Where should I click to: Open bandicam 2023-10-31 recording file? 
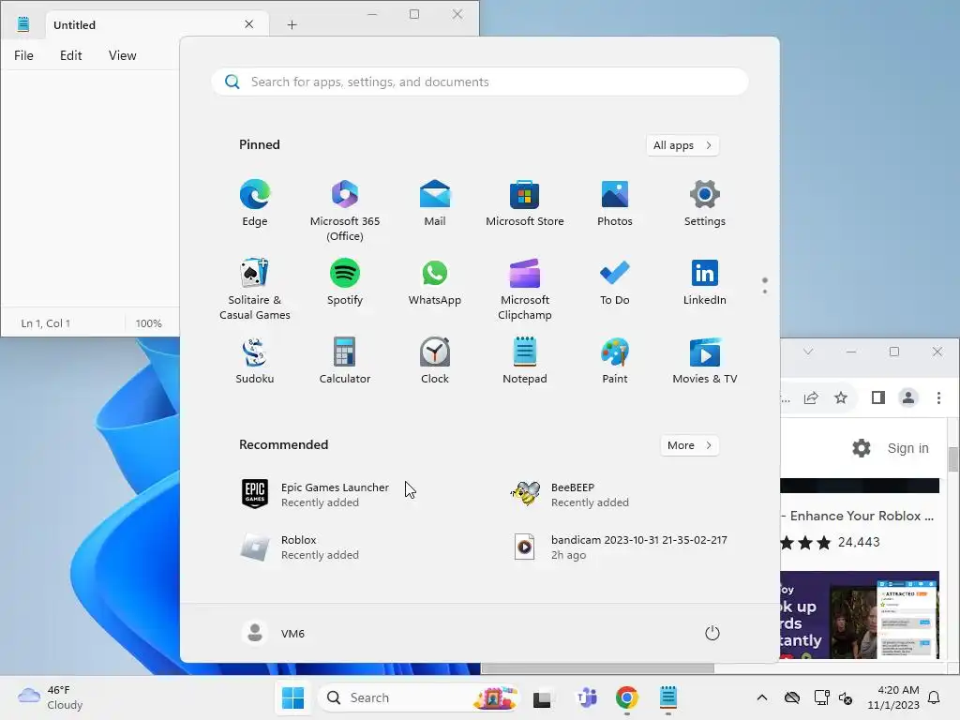pyautogui.click(x=621, y=547)
